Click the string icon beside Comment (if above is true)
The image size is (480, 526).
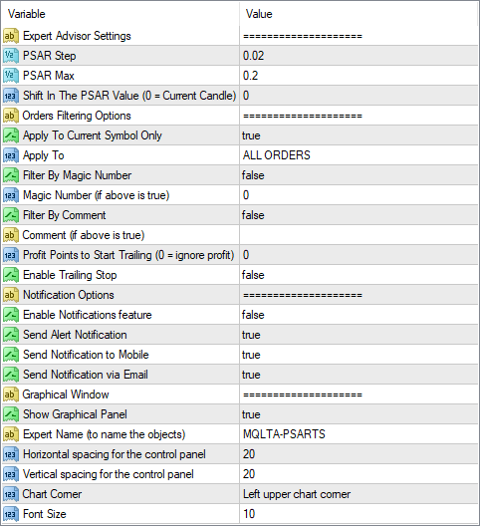[x=11, y=235]
